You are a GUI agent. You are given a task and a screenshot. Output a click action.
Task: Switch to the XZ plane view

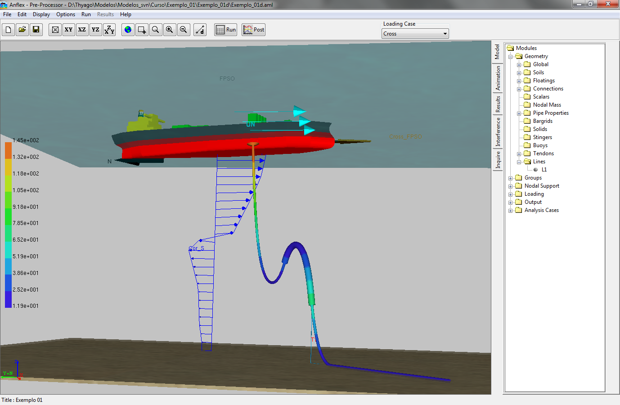(x=82, y=30)
